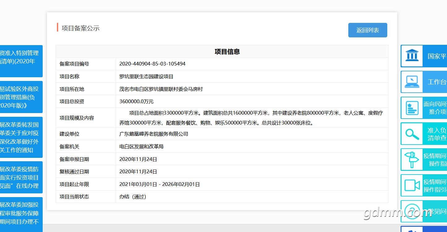
Task: Click the 项目备案公示 page heading
Action: coord(80,28)
